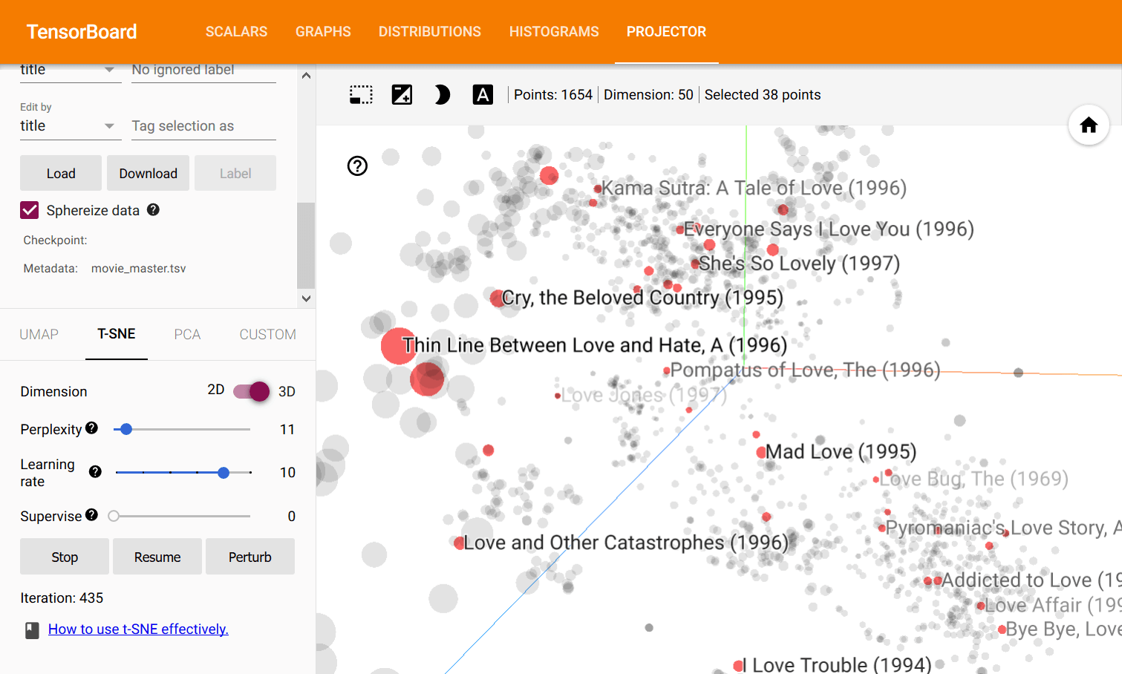
Task: Uncheck the Sphereize data checkbox
Action: (30, 210)
